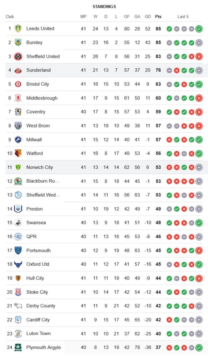Click the Oxford Utd ox-head crest
Screen dimensions: 208x358
18,265
